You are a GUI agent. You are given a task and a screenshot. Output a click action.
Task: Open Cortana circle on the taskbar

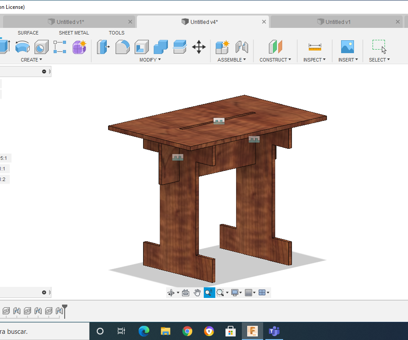pos(100,331)
